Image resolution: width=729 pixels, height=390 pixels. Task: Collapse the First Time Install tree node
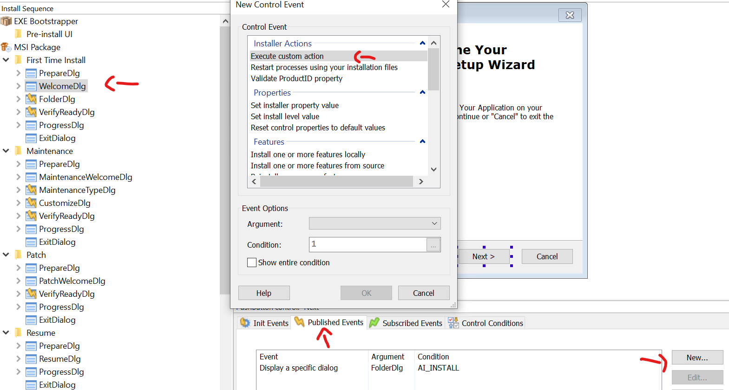[6, 60]
